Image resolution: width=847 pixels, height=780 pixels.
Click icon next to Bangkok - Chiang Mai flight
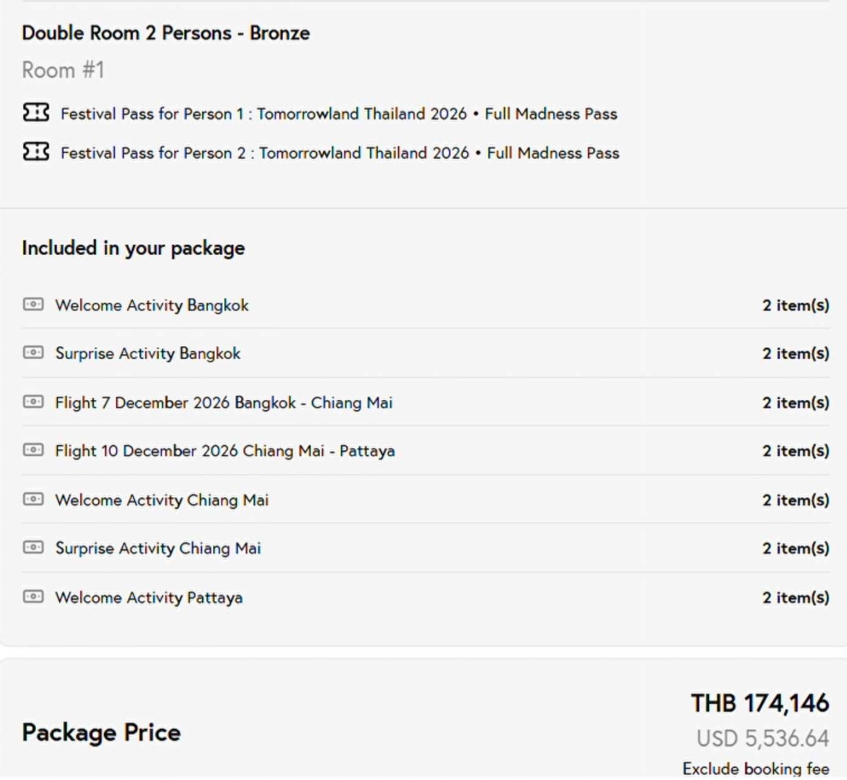[x=33, y=402]
